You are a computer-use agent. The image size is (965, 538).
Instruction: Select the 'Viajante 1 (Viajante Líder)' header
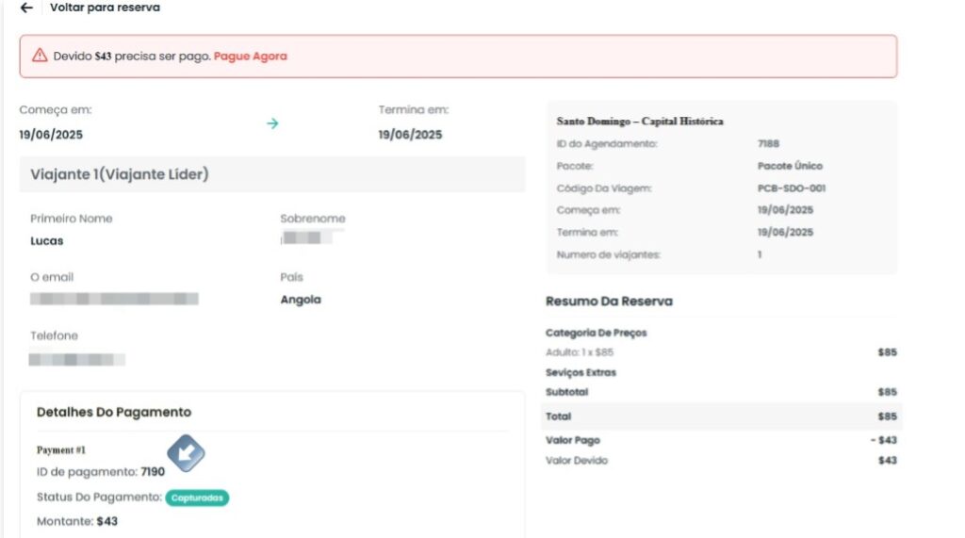click(x=120, y=174)
